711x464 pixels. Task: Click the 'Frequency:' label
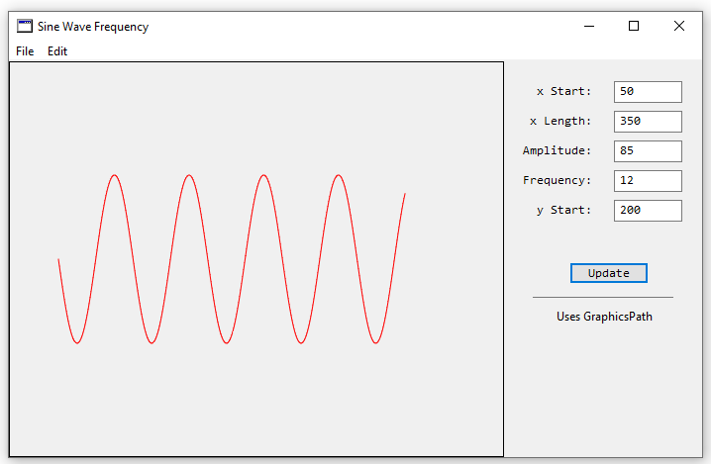point(557,181)
